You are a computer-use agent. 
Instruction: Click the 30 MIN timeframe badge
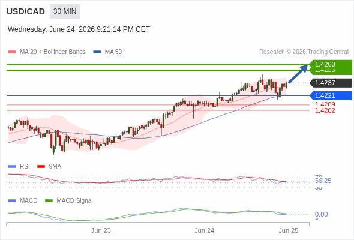pyautogui.click(x=65, y=11)
